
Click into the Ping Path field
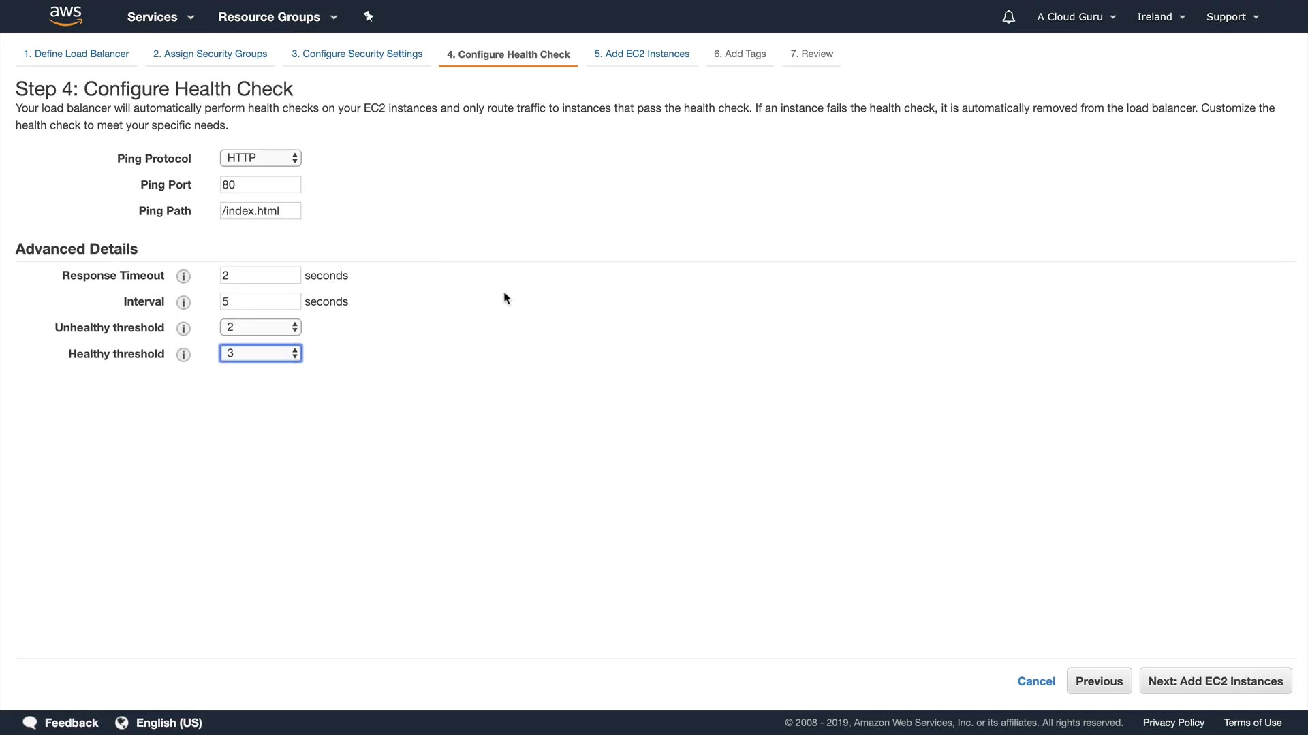[260, 211]
